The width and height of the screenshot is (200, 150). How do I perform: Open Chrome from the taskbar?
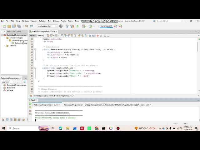(x=97, y=128)
